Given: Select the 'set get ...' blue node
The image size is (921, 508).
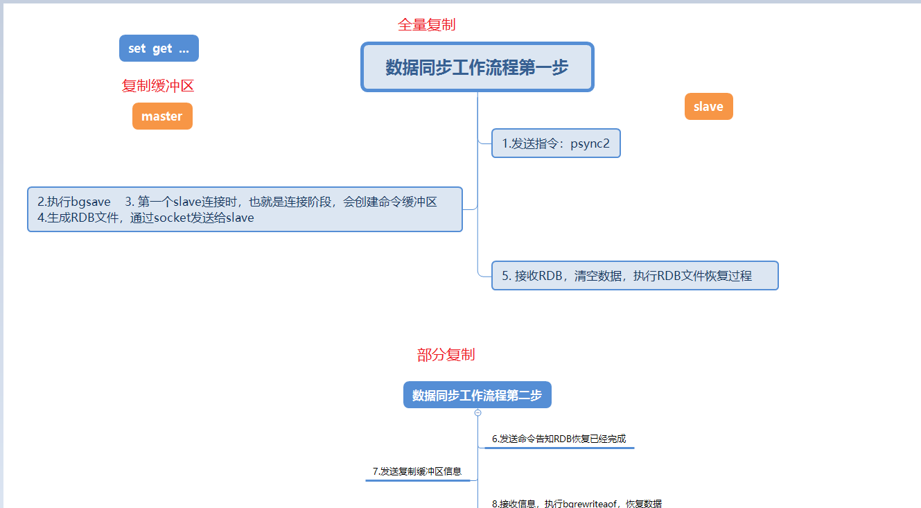Looking at the screenshot, I should 159,49.
